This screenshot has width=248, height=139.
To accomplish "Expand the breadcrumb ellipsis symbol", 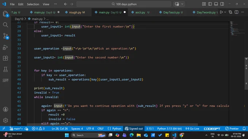I will (x=47, y=19).
